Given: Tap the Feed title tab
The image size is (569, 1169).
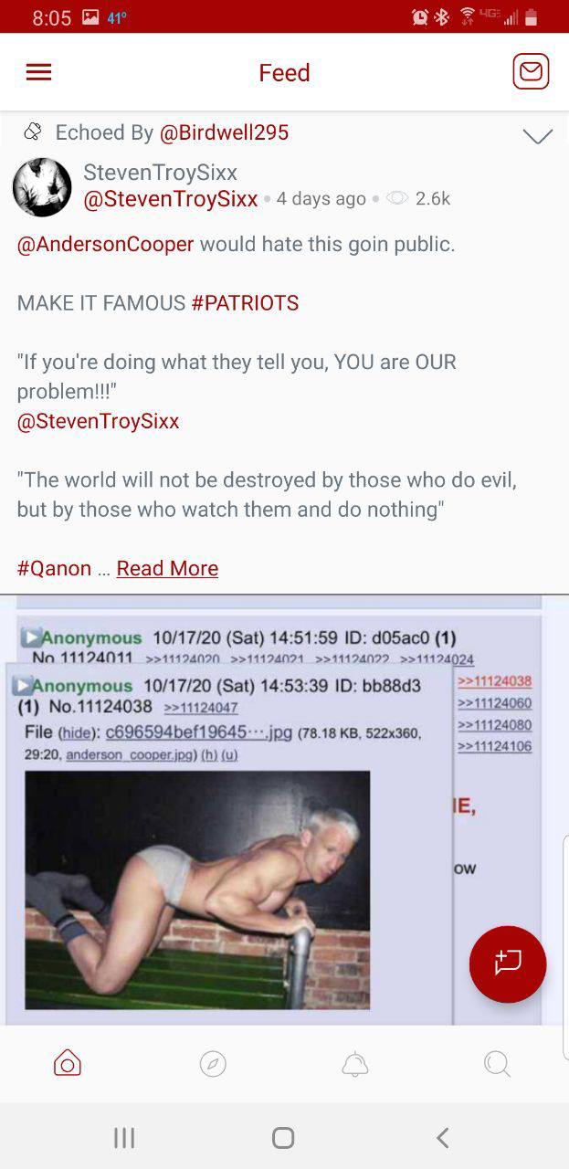Looking at the screenshot, I should click(284, 72).
